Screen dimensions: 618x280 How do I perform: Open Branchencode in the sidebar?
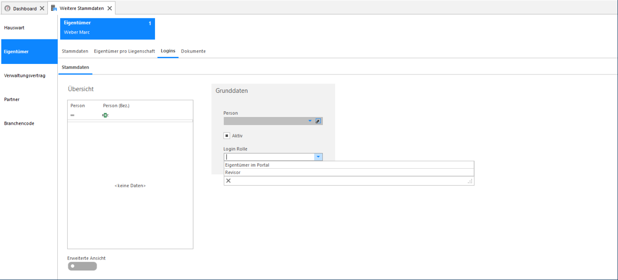coord(29,123)
